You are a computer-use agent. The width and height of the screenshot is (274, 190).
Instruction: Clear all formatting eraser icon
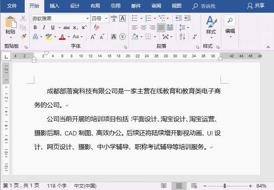pyautogui.click(x=97, y=27)
